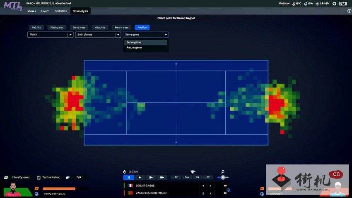Click the serve indicator ball icon in scoreboard
Viewport: 352px width, 198px height.
[228, 190]
